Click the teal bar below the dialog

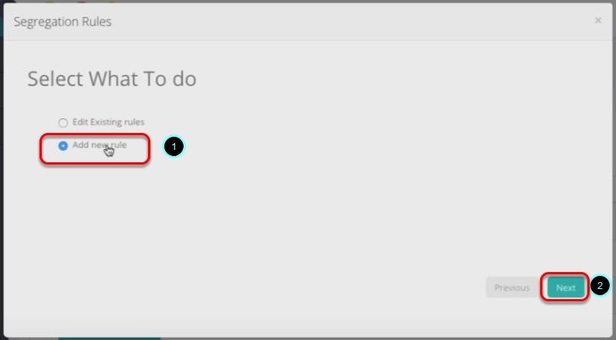click(x=109, y=338)
